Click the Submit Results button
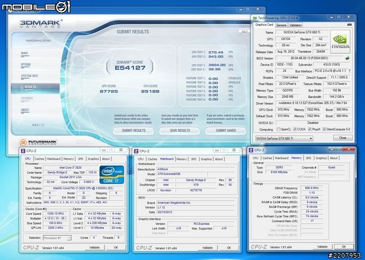The height and width of the screenshot is (260, 365). pyautogui.click(x=133, y=131)
